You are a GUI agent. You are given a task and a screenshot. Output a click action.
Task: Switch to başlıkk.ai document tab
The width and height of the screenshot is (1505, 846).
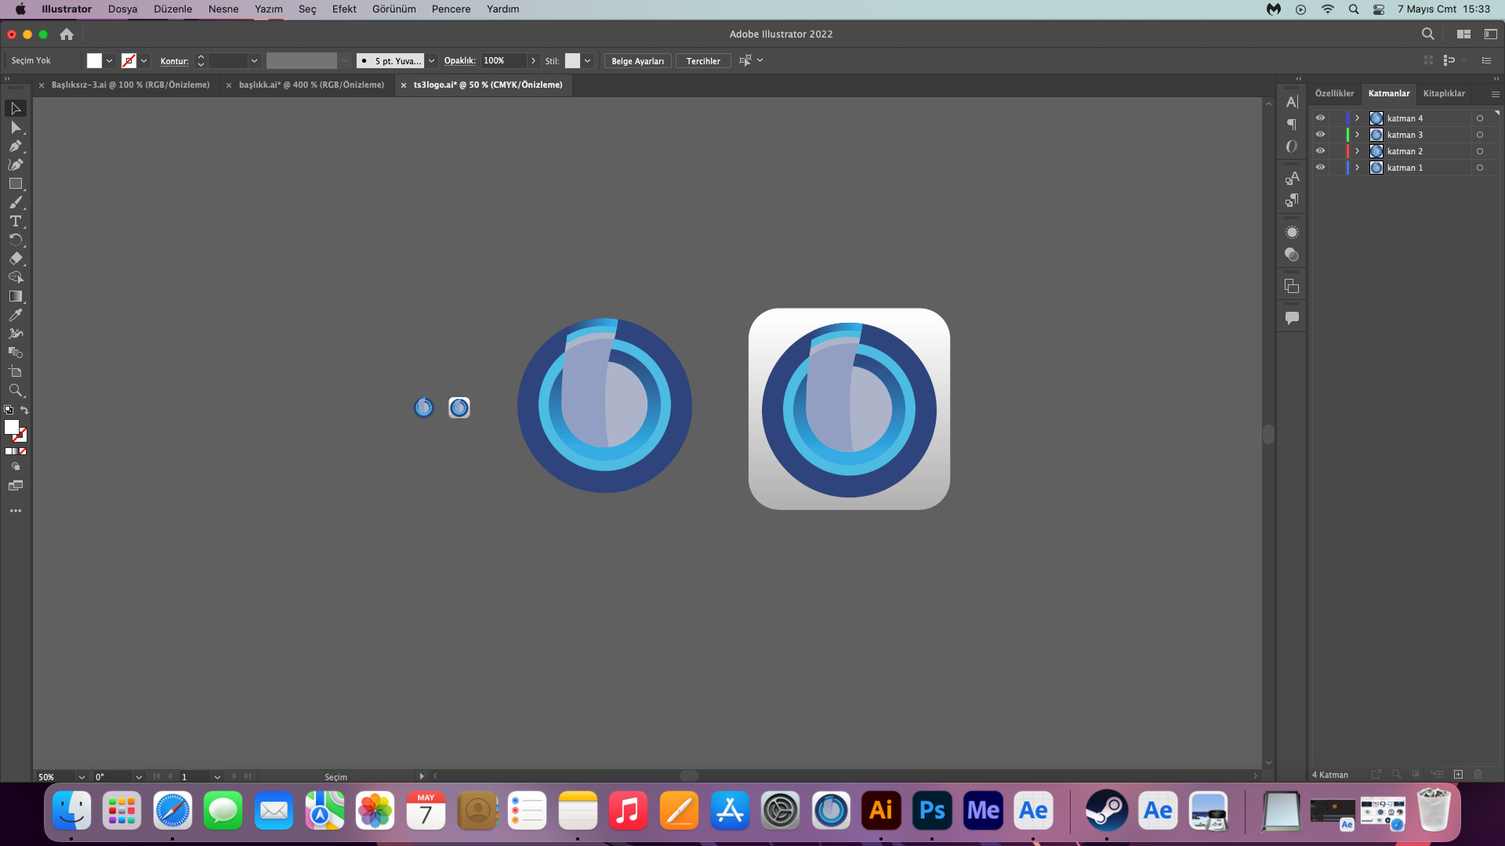click(x=311, y=85)
